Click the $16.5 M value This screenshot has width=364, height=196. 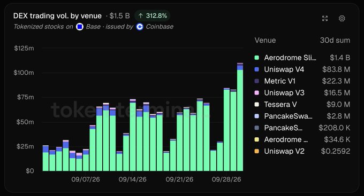click(x=337, y=93)
